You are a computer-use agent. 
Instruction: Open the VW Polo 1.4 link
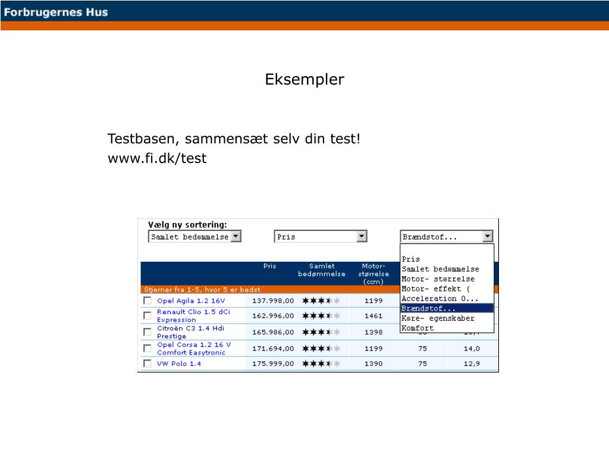[x=178, y=364]
